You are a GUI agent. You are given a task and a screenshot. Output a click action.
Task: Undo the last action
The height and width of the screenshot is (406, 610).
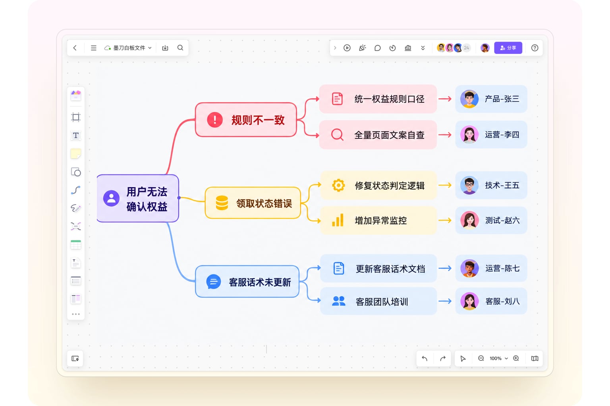[x=425, y=358]
